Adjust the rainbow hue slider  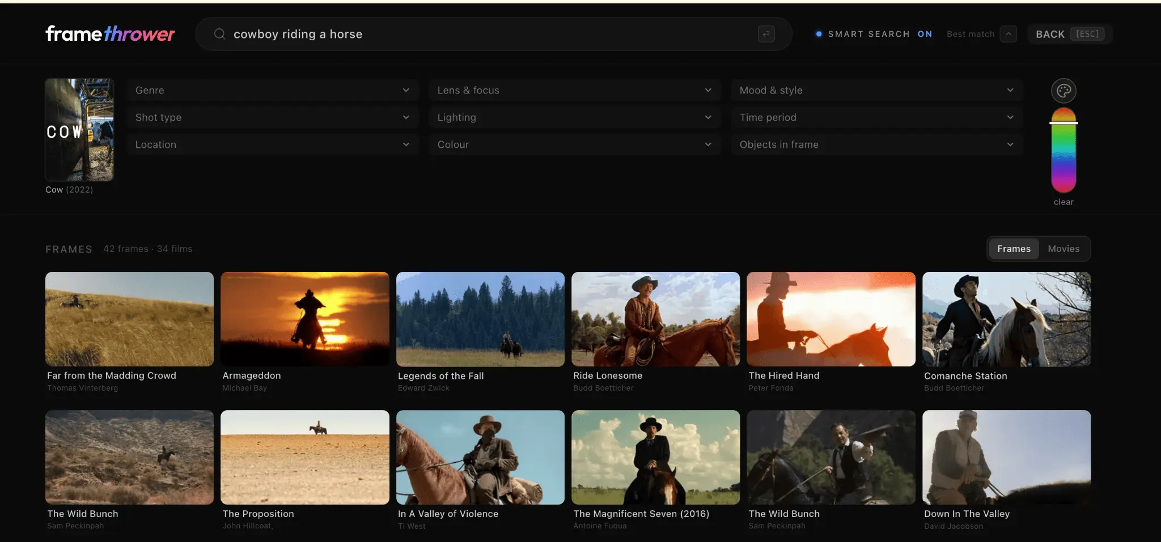click(x=1063, y=150)
